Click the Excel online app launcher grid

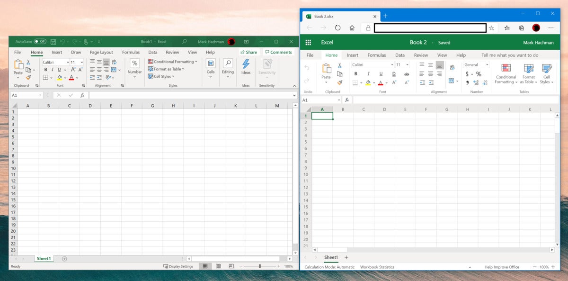click(x=308, y=42)
